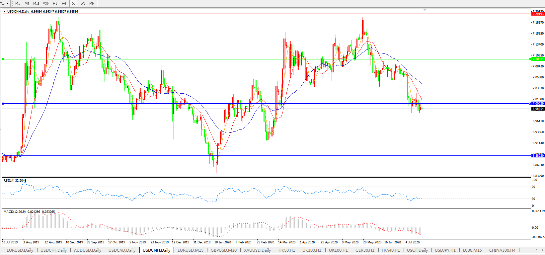Select the M15 timeframe button
545x255 pixels.
(x=36, y=4)
